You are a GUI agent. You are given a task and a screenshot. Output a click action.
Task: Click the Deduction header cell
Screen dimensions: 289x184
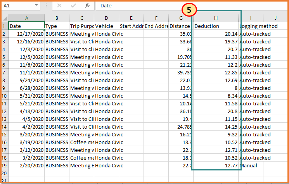click(216, 26)
